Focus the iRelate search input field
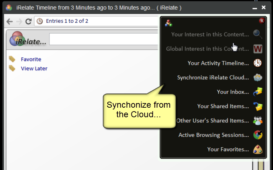Viewport: 273px width, 170px height. tap(103, 39)
